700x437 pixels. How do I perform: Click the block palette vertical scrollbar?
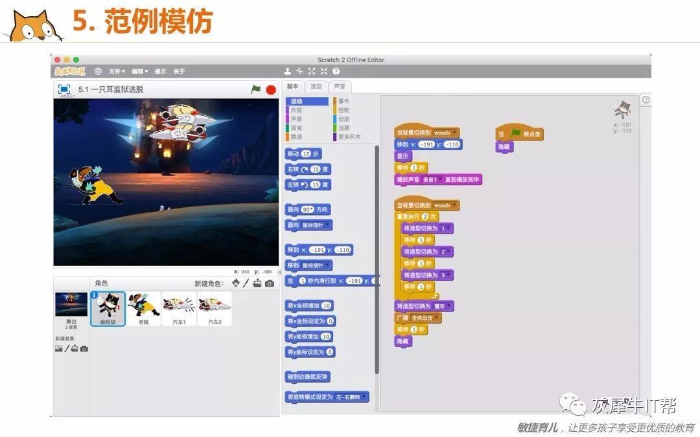click(x=377, y=260)
